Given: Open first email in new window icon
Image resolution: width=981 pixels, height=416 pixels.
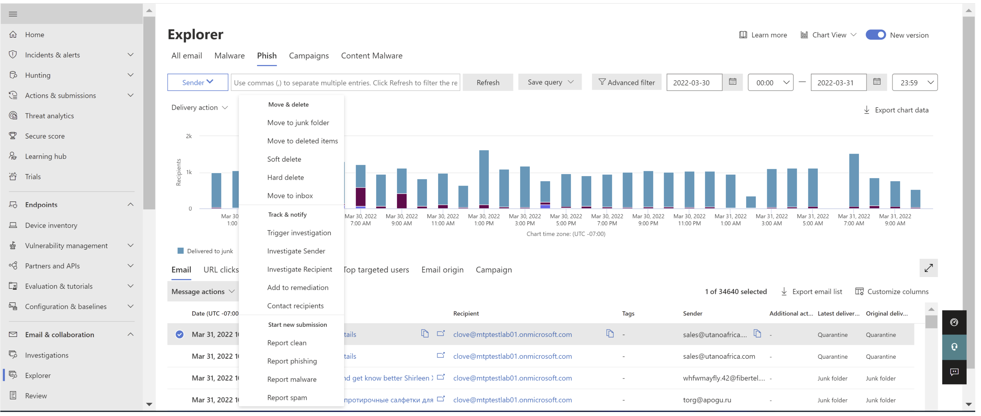Looking at the screenshot, I should pyautogui.click(x=441, y=334).
